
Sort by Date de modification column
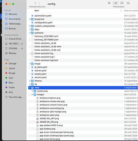click(131, 11)
